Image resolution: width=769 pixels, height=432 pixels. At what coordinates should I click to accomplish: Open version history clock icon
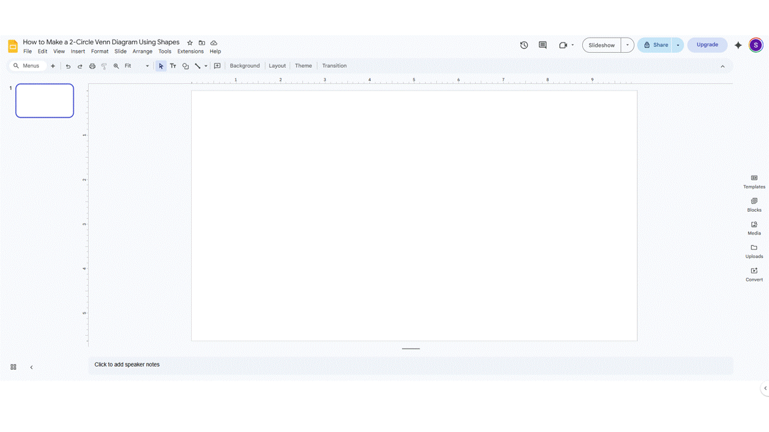pyautogui.click(x=524, y=45)
